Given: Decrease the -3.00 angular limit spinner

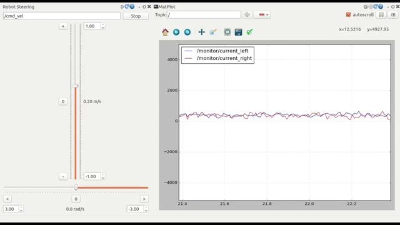Looking at the screenshot, I should (x=146, y=211).
